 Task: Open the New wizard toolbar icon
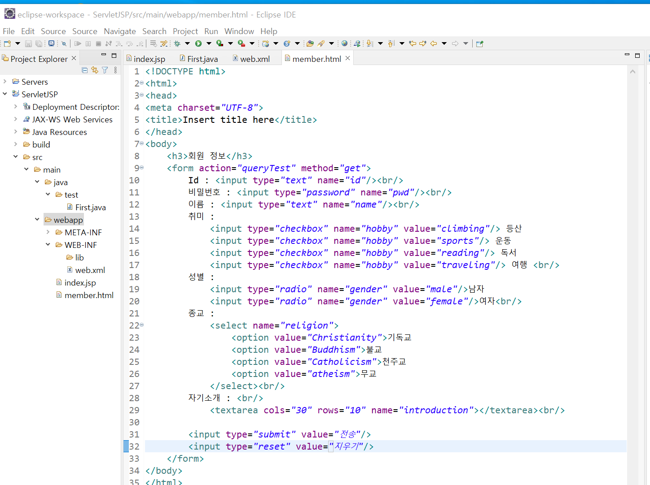(8, 43)
